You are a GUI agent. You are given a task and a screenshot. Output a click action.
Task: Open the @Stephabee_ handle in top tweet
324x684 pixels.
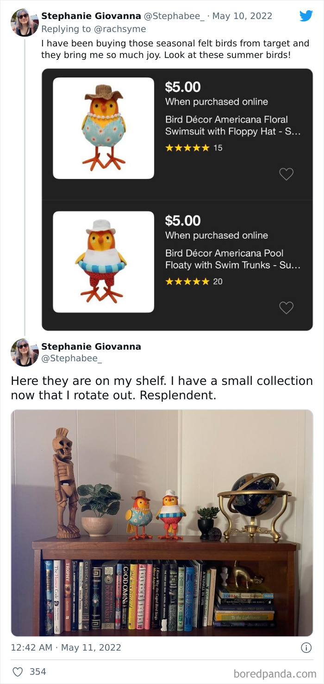pos(174,16)
